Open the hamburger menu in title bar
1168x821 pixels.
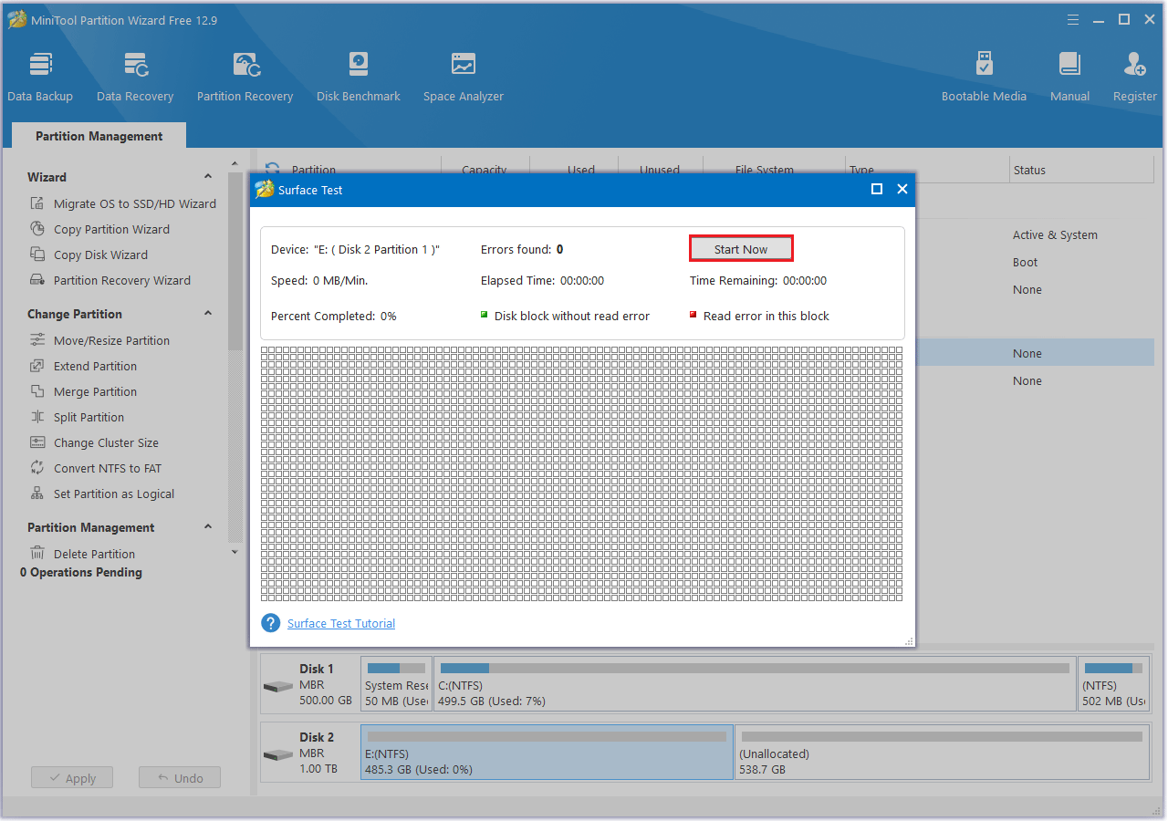click(1074, 19)
